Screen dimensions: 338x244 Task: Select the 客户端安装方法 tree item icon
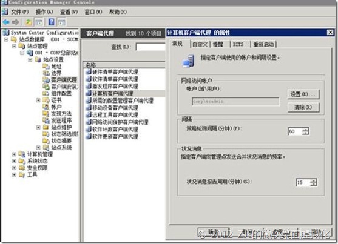click(x=46, y=87)
